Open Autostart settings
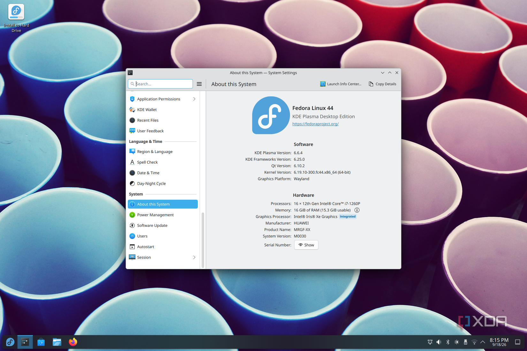The width and height of the screenshot is (527, 351). 163,247
